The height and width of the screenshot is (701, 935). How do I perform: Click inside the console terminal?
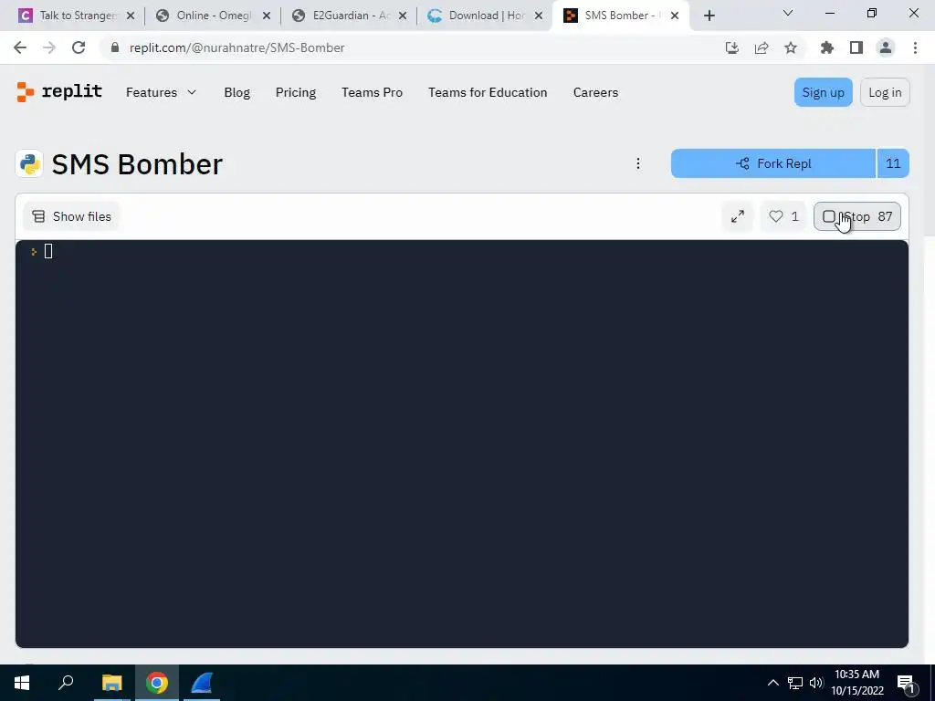pos(462,444)
